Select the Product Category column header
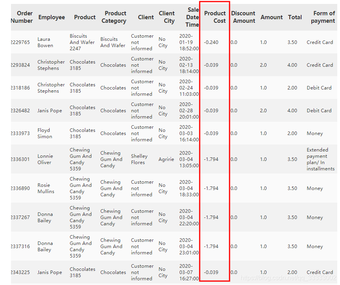The width and height of the screenshot is (340, 285). coord(114,17)
